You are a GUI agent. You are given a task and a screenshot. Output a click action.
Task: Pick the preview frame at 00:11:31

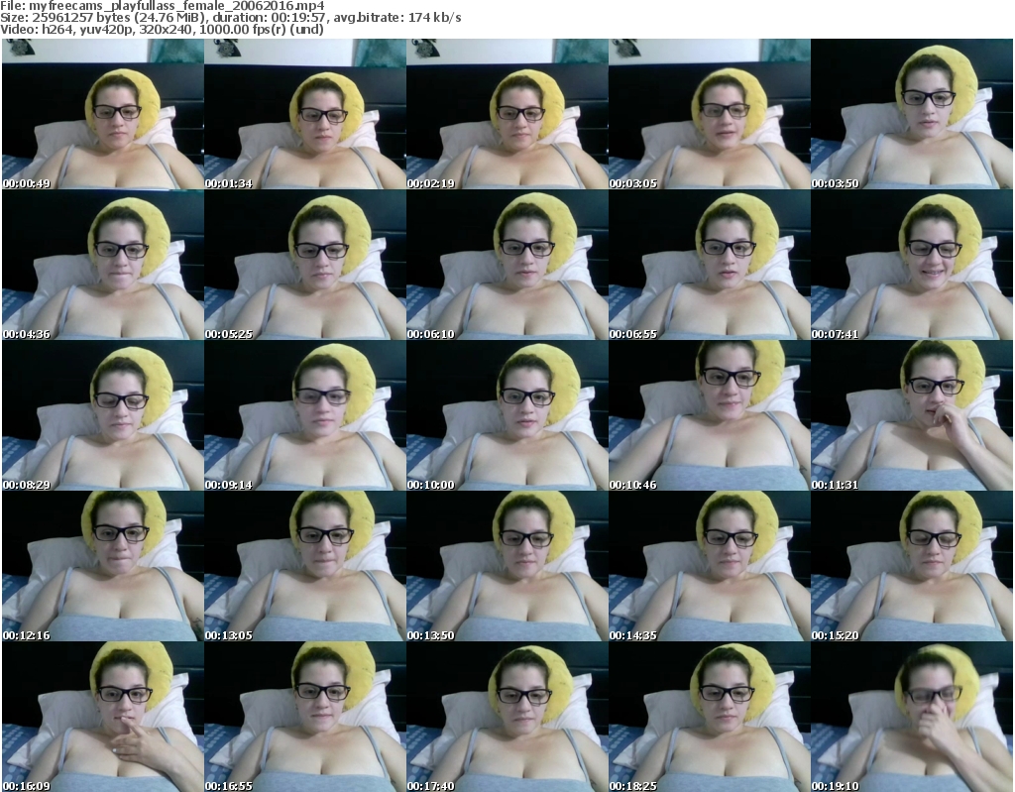pyautogui.click(x=912, y=415)
